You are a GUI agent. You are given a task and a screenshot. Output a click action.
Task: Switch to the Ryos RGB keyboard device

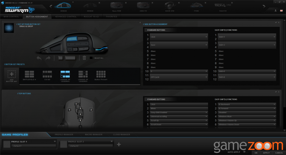[x=117, y=6]
